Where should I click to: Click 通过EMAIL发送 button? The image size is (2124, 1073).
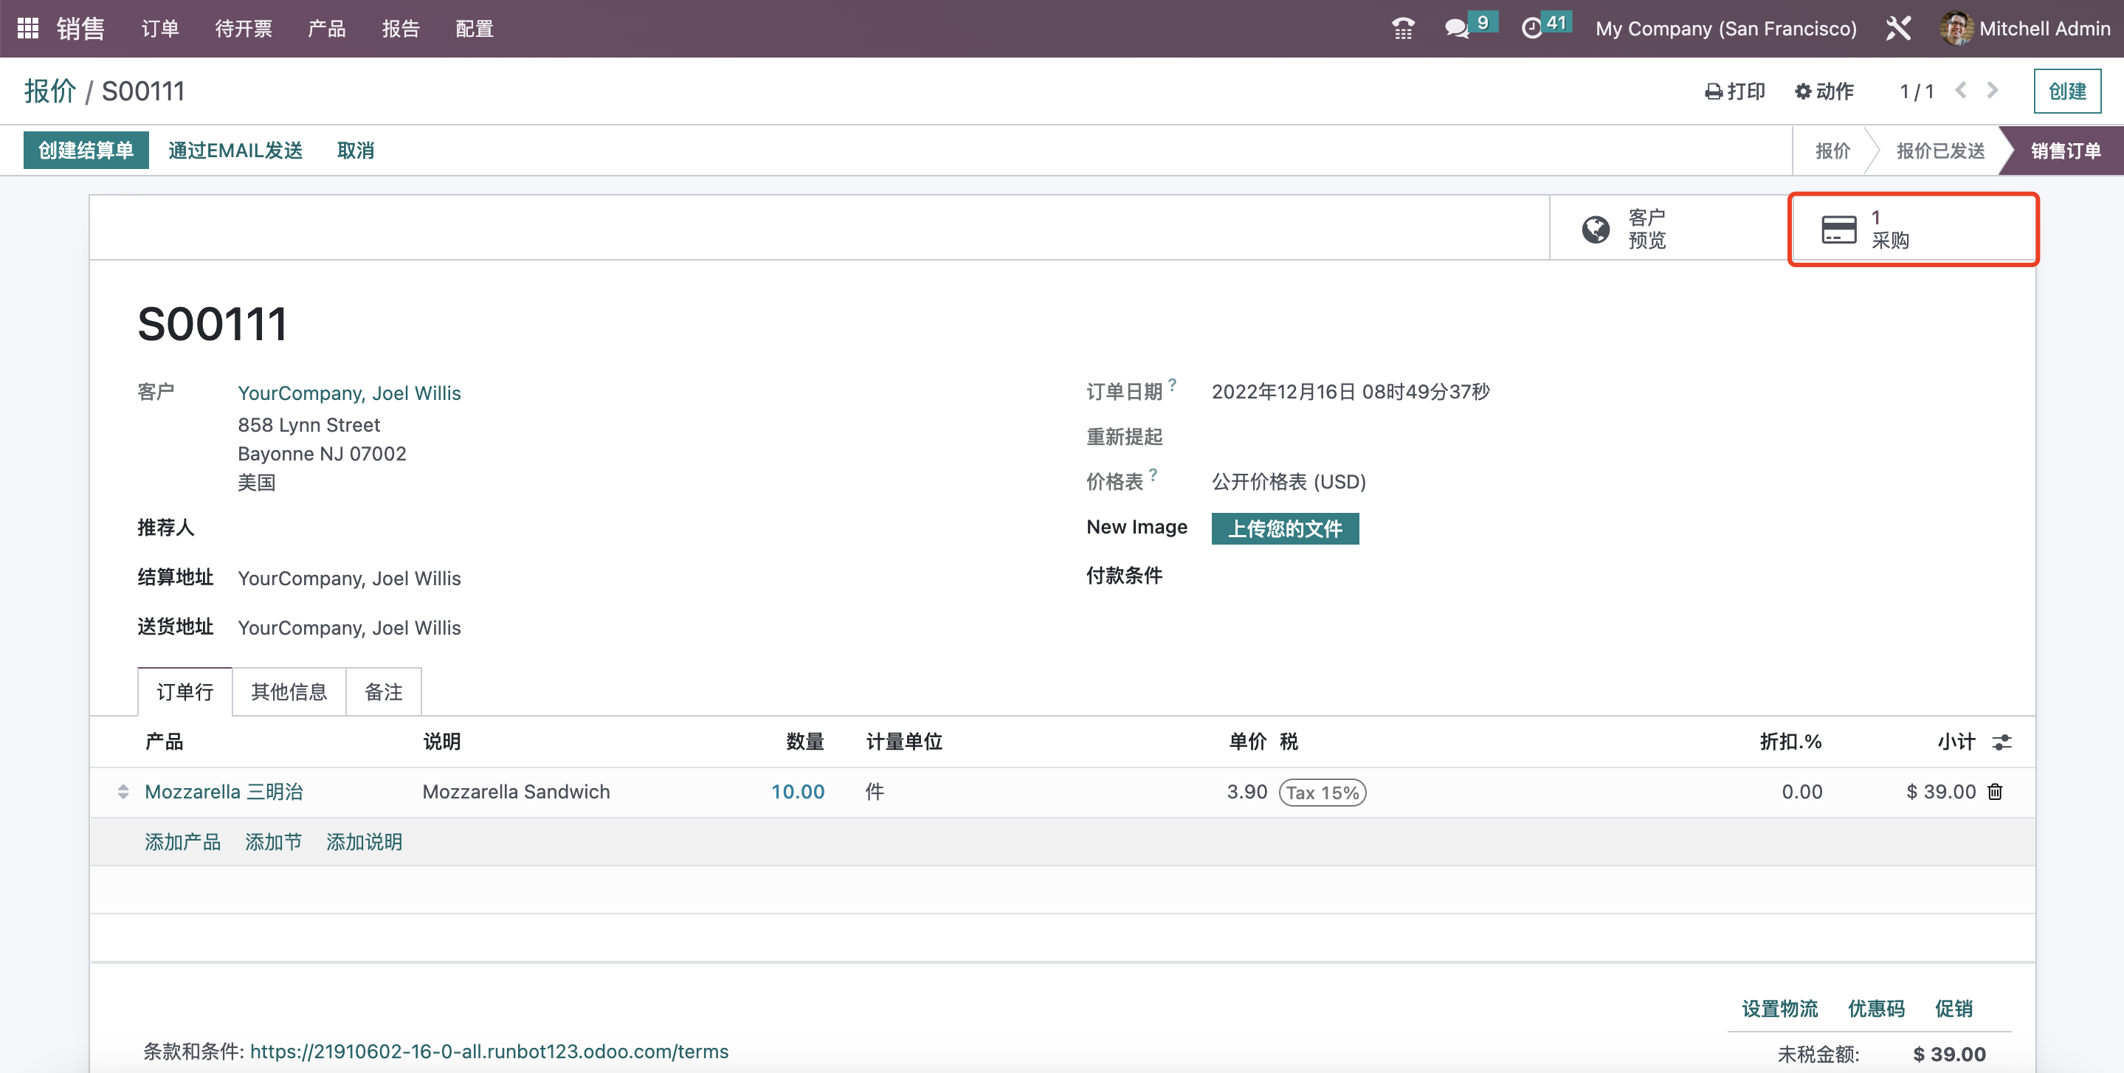coord(235,150)
